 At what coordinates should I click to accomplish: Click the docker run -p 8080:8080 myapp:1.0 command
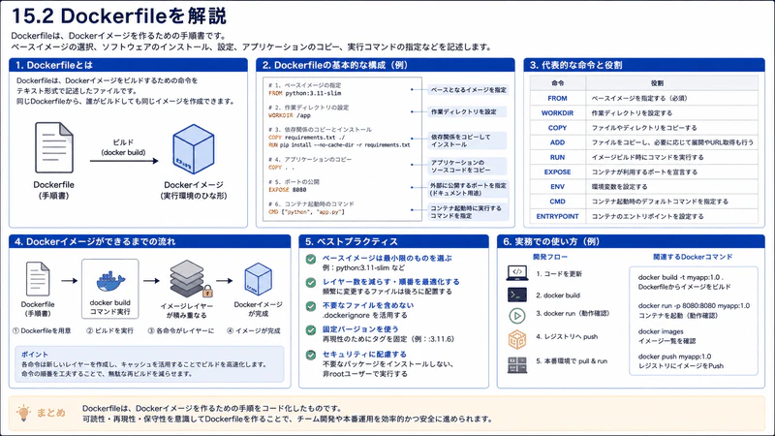click(694, 306)
